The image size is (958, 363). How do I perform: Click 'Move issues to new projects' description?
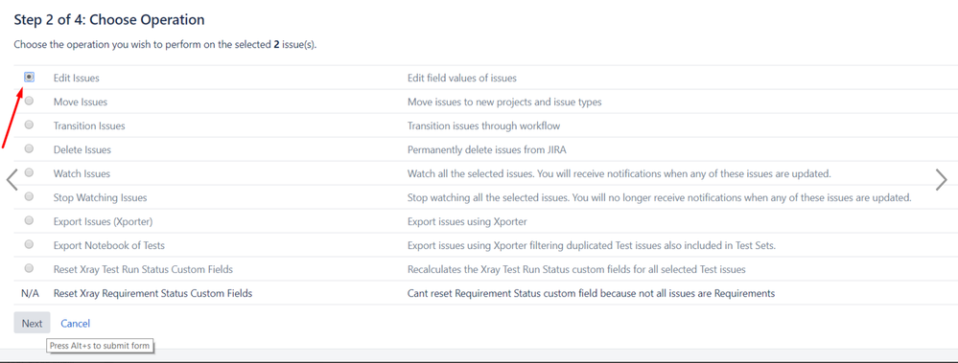(504, 102)
